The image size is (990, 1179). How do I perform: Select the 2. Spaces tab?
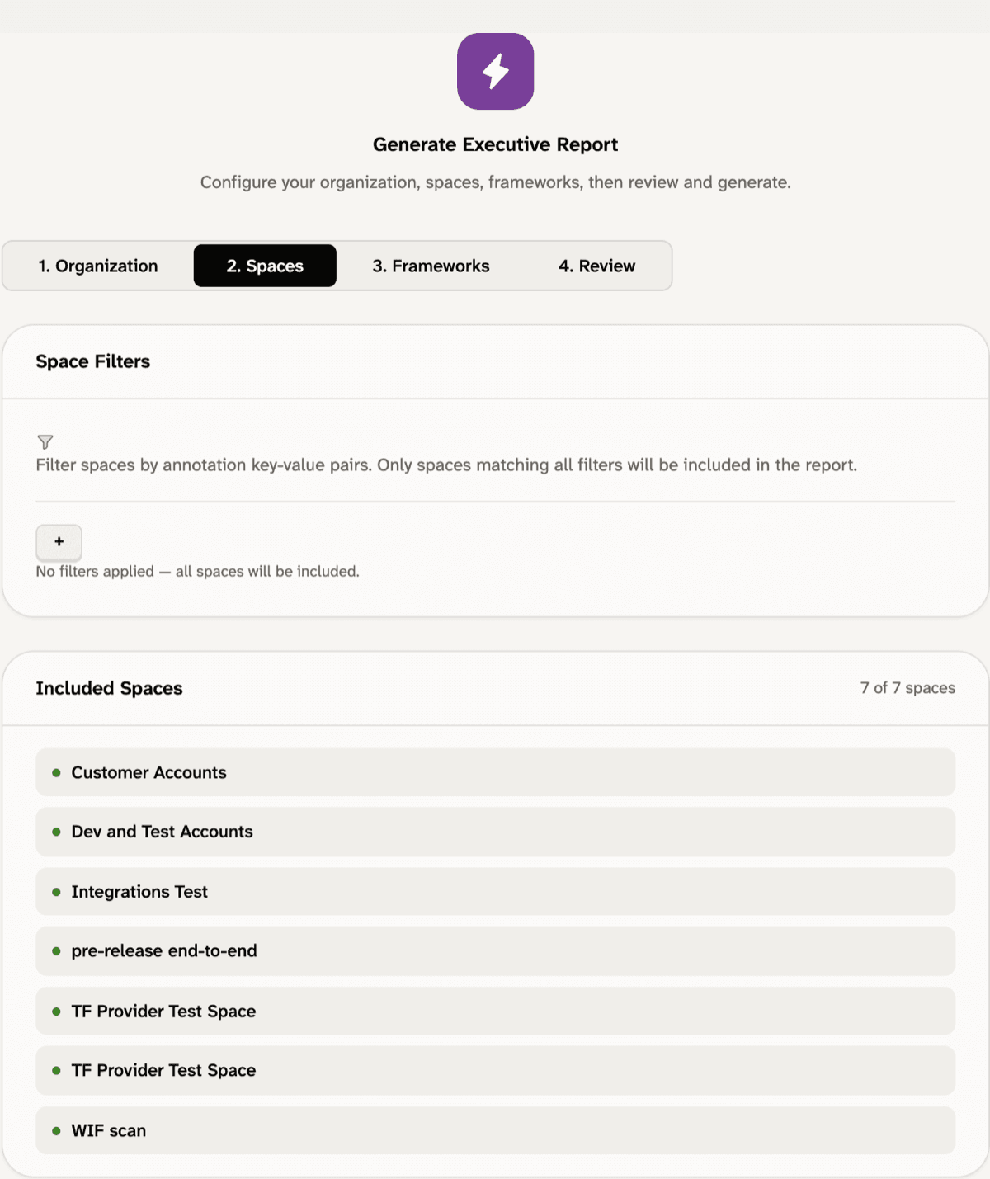pos(265,266)
